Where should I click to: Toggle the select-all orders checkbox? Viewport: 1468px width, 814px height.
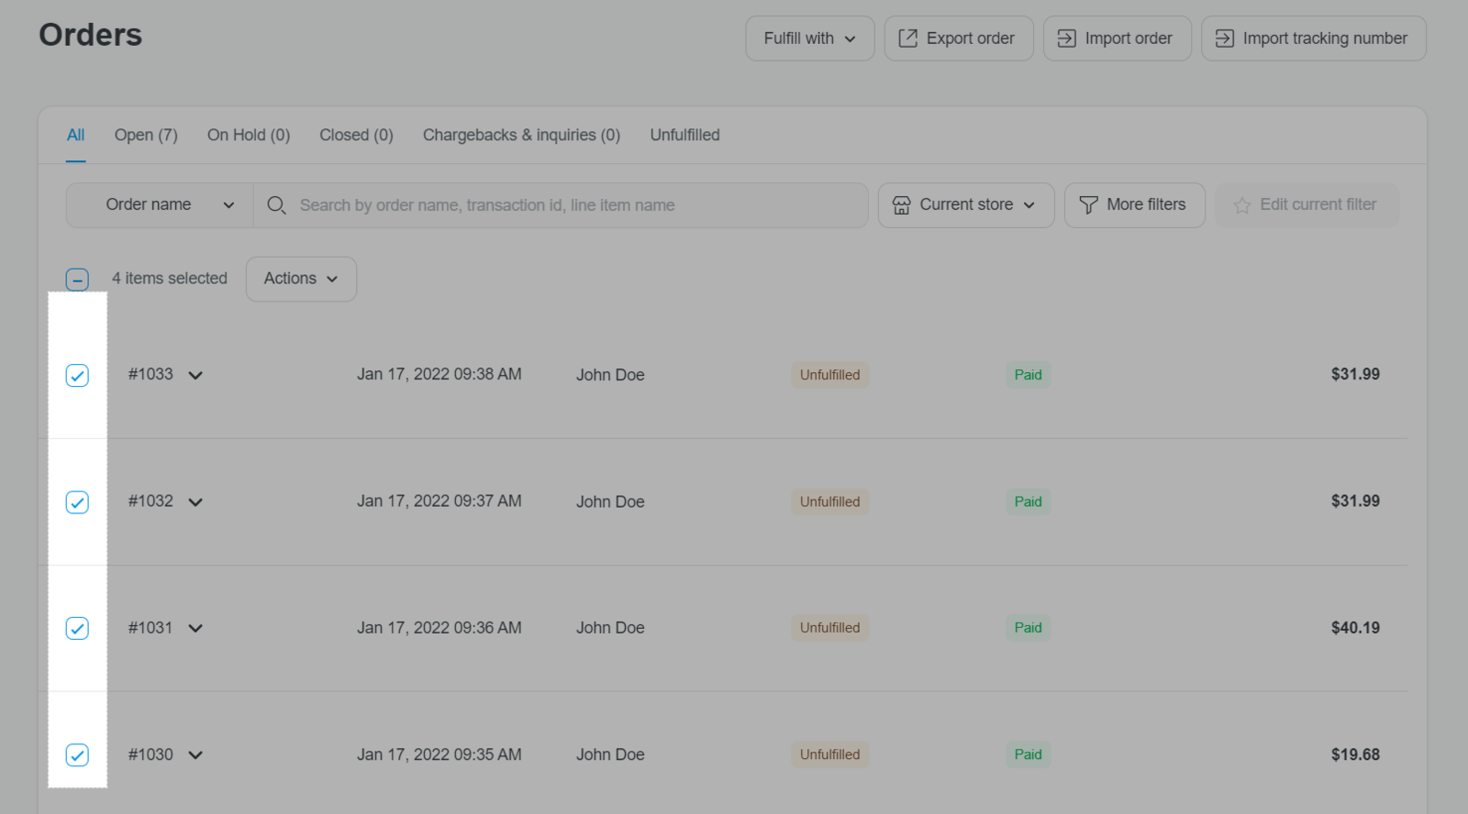(77, 280)
